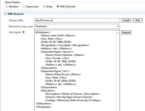This screenshot has width=145, height=111.
Task: Click the lightbulb hint icon by Xml Input
Action: (x=23, y=32)
